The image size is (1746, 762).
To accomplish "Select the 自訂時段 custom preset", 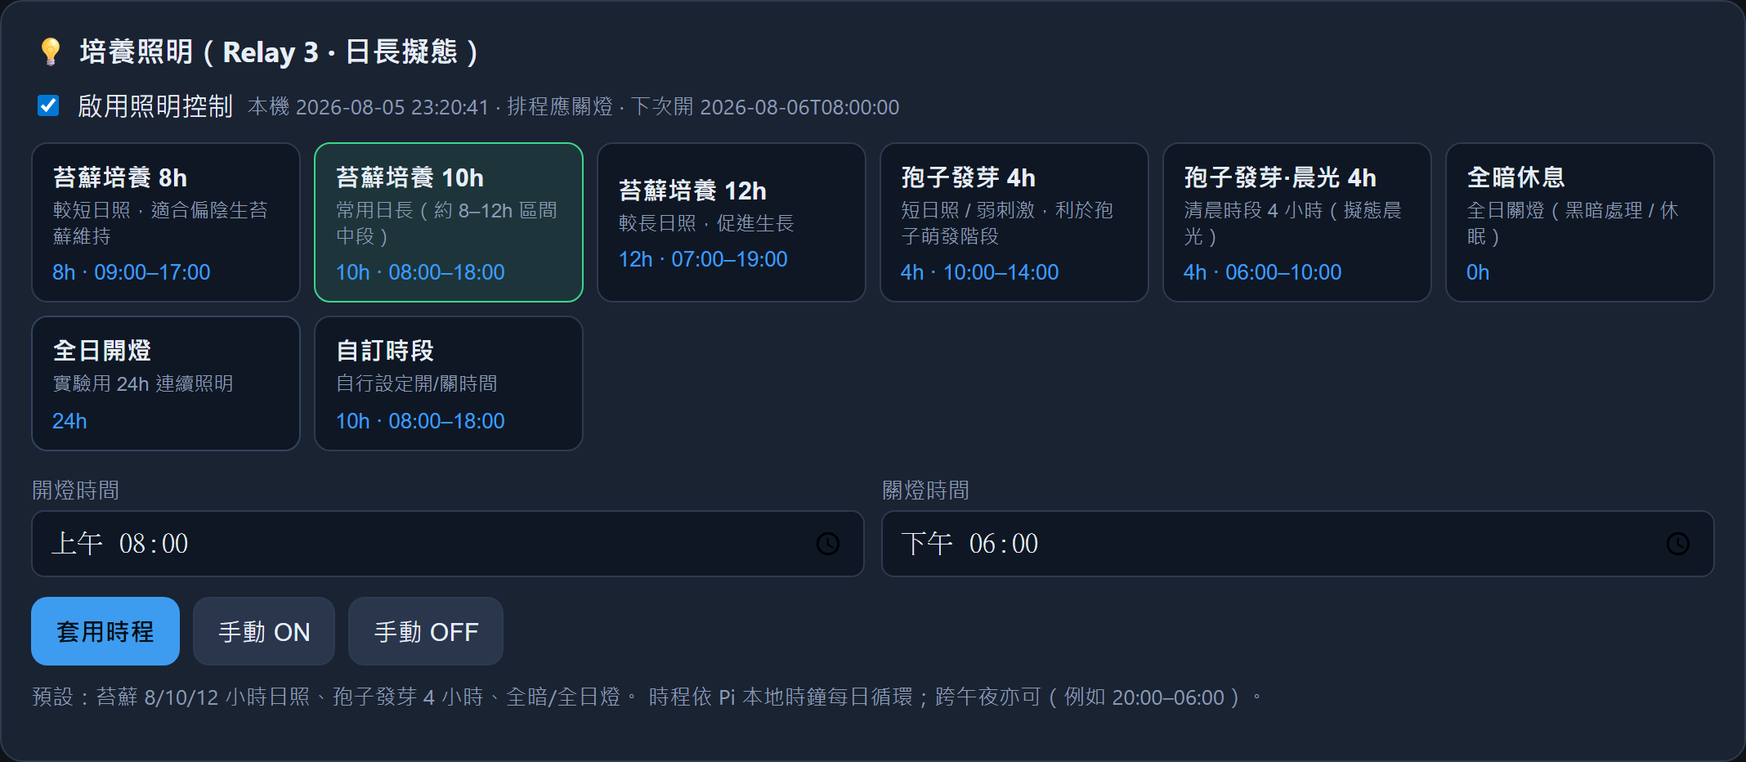I will point(449,383).
